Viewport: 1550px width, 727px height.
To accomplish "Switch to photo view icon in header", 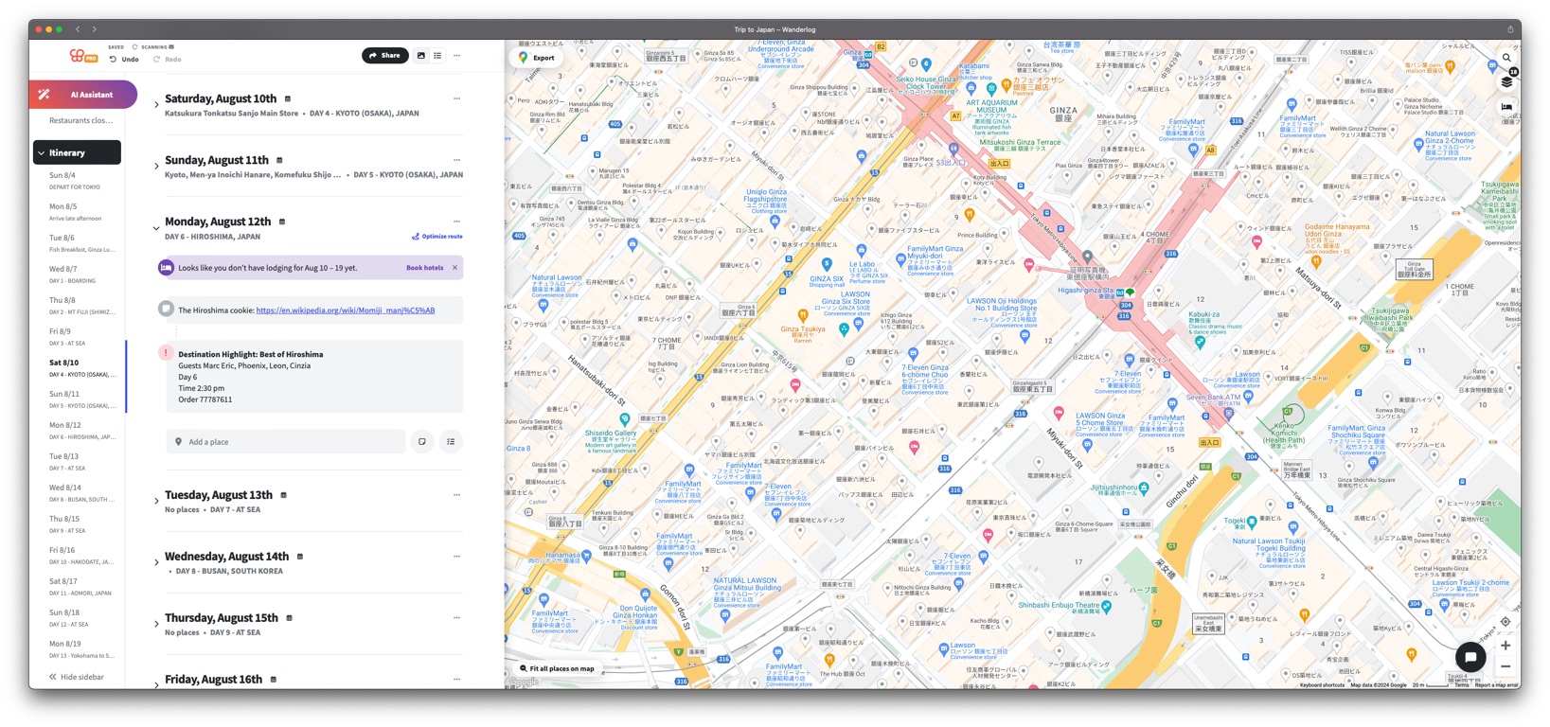I will tap(421, 56).
